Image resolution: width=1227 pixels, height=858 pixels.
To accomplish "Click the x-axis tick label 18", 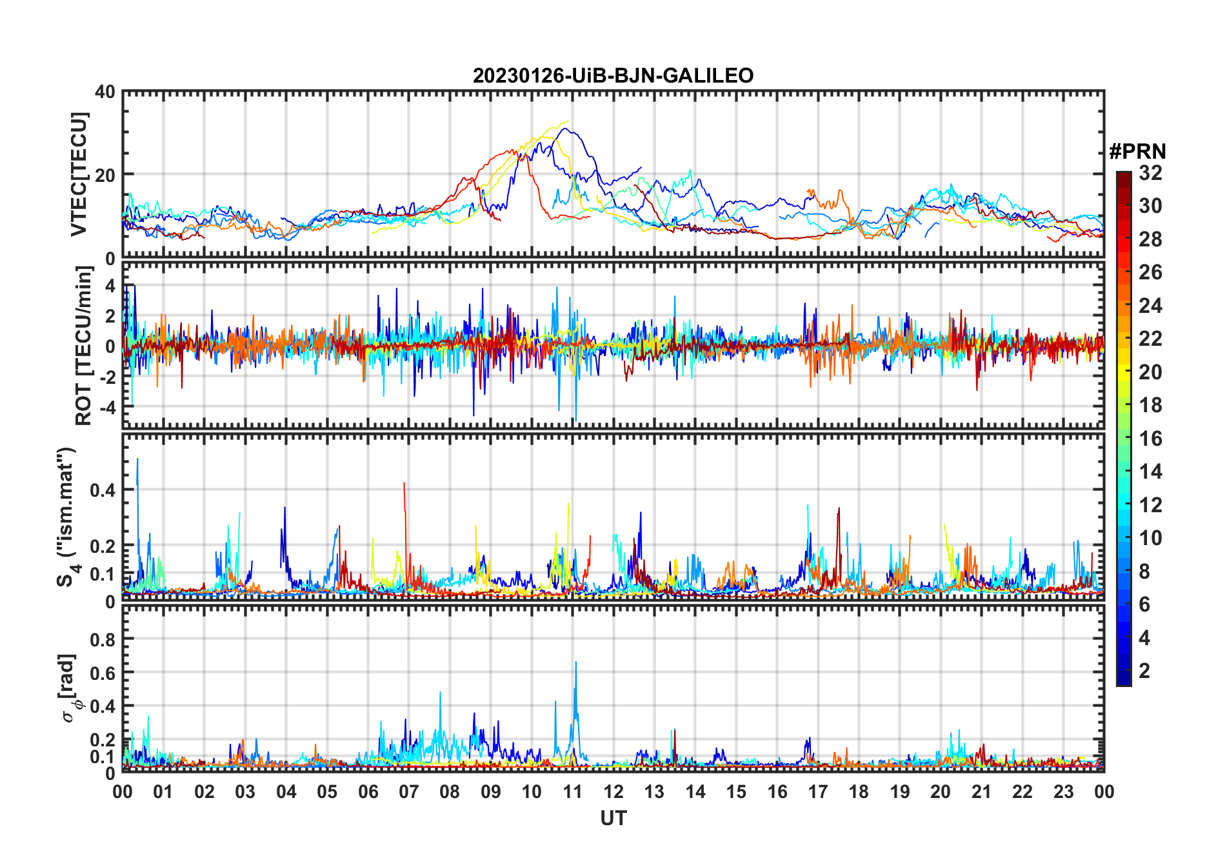I will [859, 792].
